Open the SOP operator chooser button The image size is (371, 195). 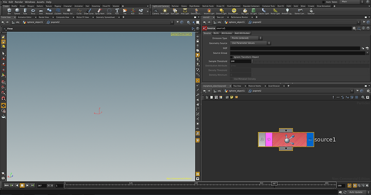point(367,48)
